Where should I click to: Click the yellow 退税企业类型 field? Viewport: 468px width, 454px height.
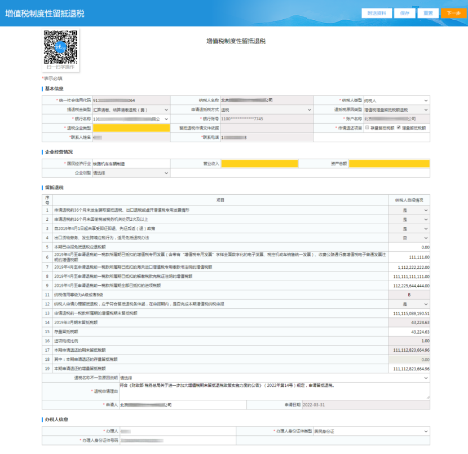pos(131,128)
